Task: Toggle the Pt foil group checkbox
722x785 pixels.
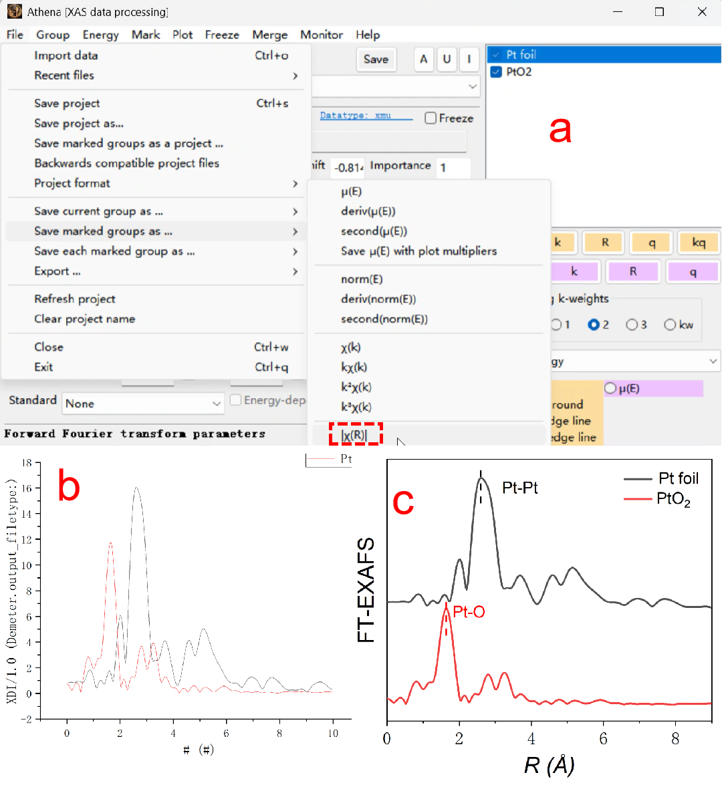Action: tap(496, 55)
